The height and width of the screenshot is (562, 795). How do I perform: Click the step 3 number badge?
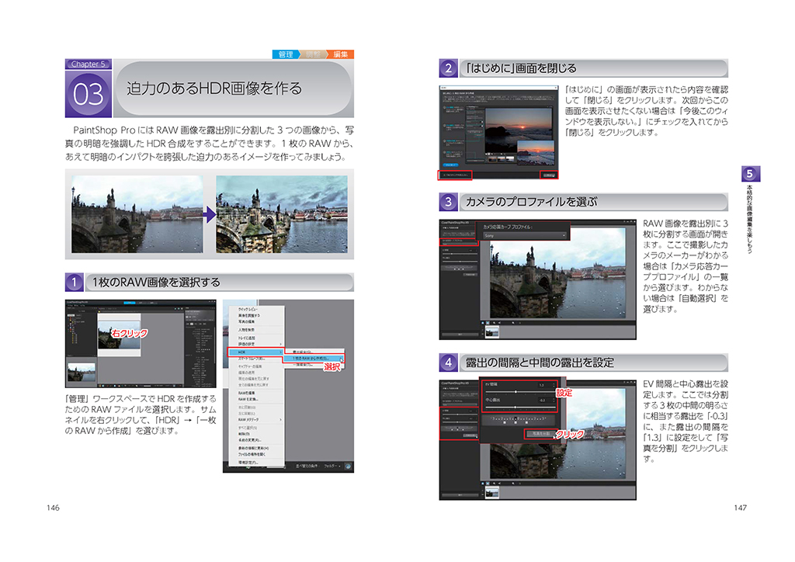pyautogui.click(x=449, y=202)
